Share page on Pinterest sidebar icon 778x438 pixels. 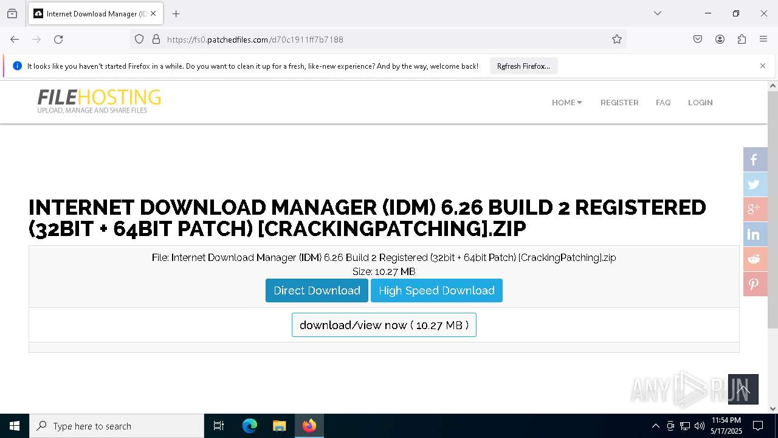tap(755, 284)
